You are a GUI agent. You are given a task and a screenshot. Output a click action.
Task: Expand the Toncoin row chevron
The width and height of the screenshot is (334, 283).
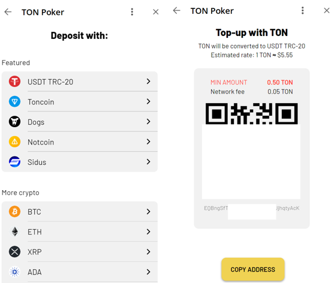coord(149,101)
